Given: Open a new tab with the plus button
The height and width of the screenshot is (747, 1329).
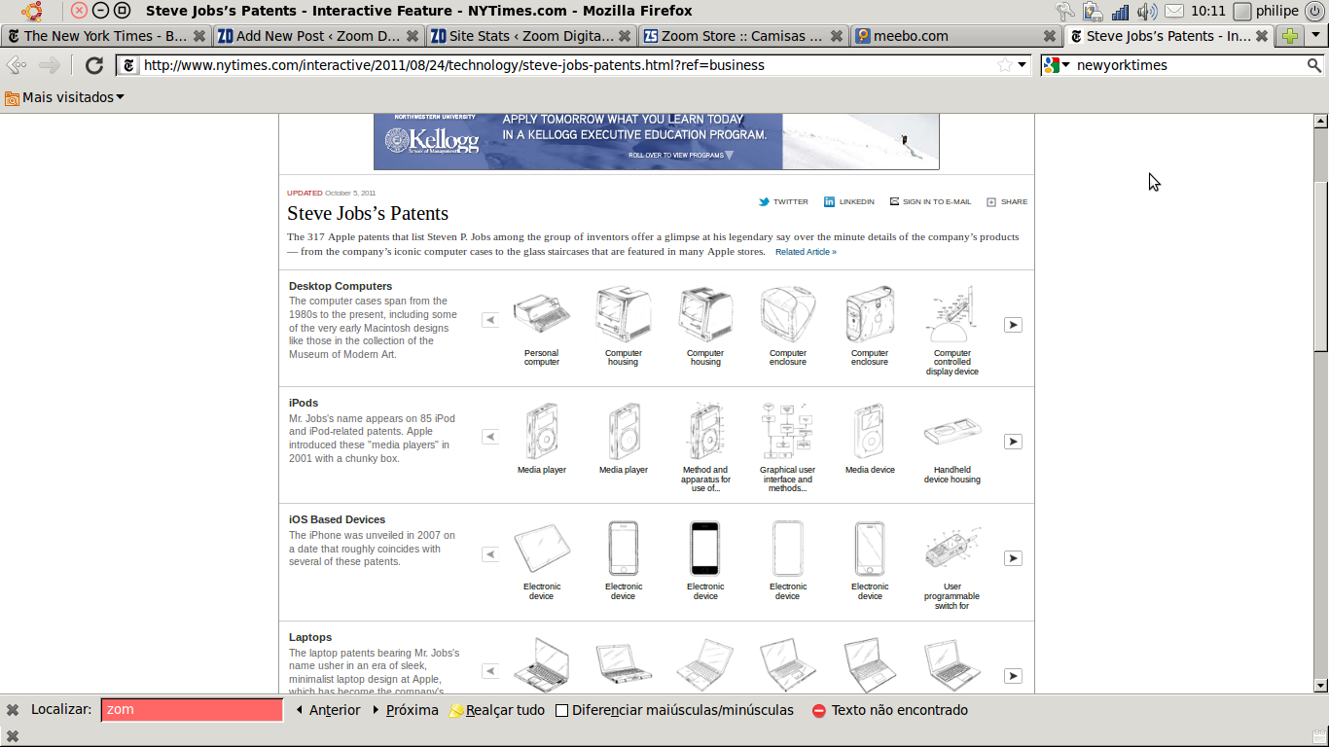Looking at the screenshot, I should tap(1290, 36).
